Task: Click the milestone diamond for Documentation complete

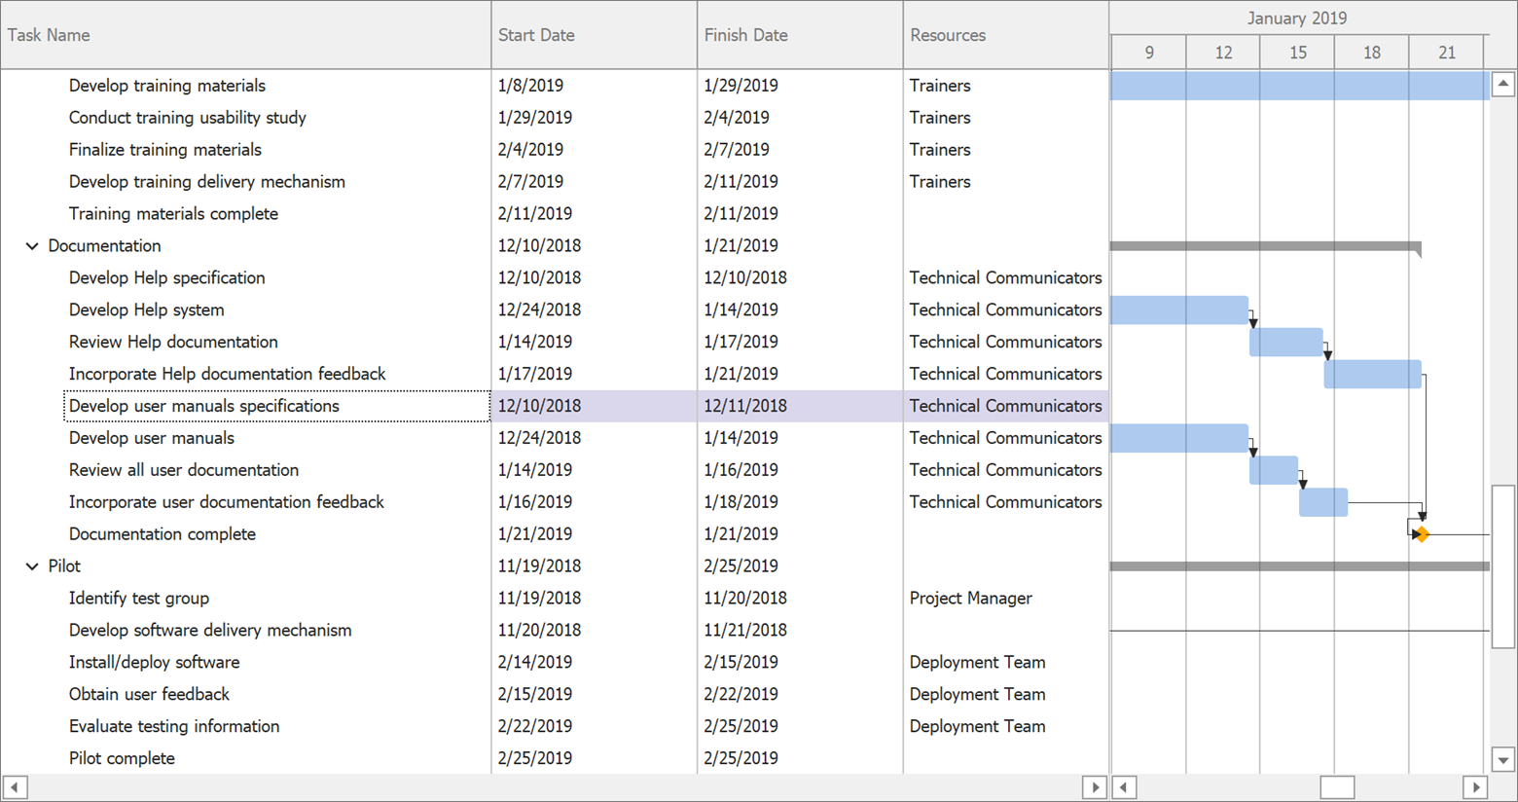Action: (1421, 533)
